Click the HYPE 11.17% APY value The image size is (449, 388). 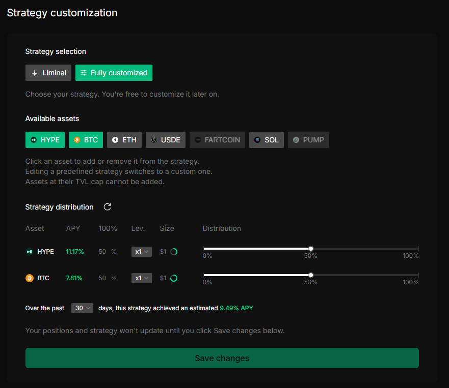[75, 252]
